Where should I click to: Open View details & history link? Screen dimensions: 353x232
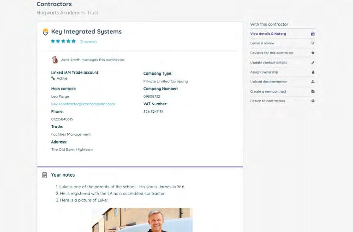coord(268,34)
